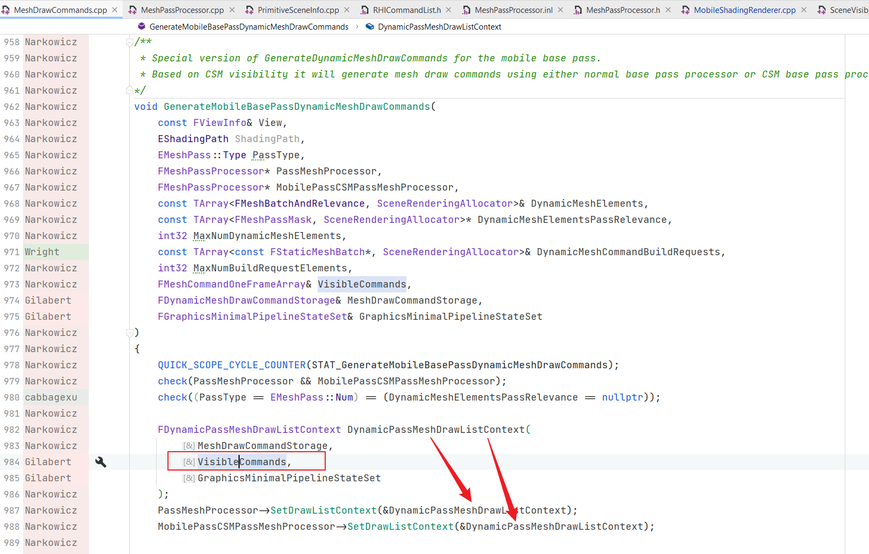Close the MeshDrawCommands.cpp tab

115,10
